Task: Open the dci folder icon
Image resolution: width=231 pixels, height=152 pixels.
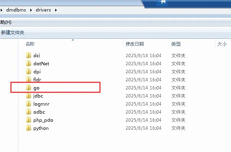Action: coord(28,55)
